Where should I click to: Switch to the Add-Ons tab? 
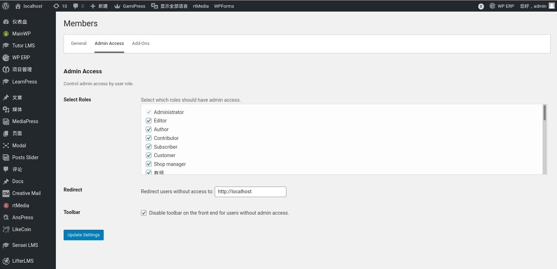click(x=141, y=43)
